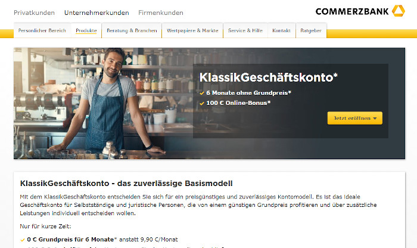
Task: Open the Ratgeber tab
Action: pyautogui.click(x=311, y=30)
